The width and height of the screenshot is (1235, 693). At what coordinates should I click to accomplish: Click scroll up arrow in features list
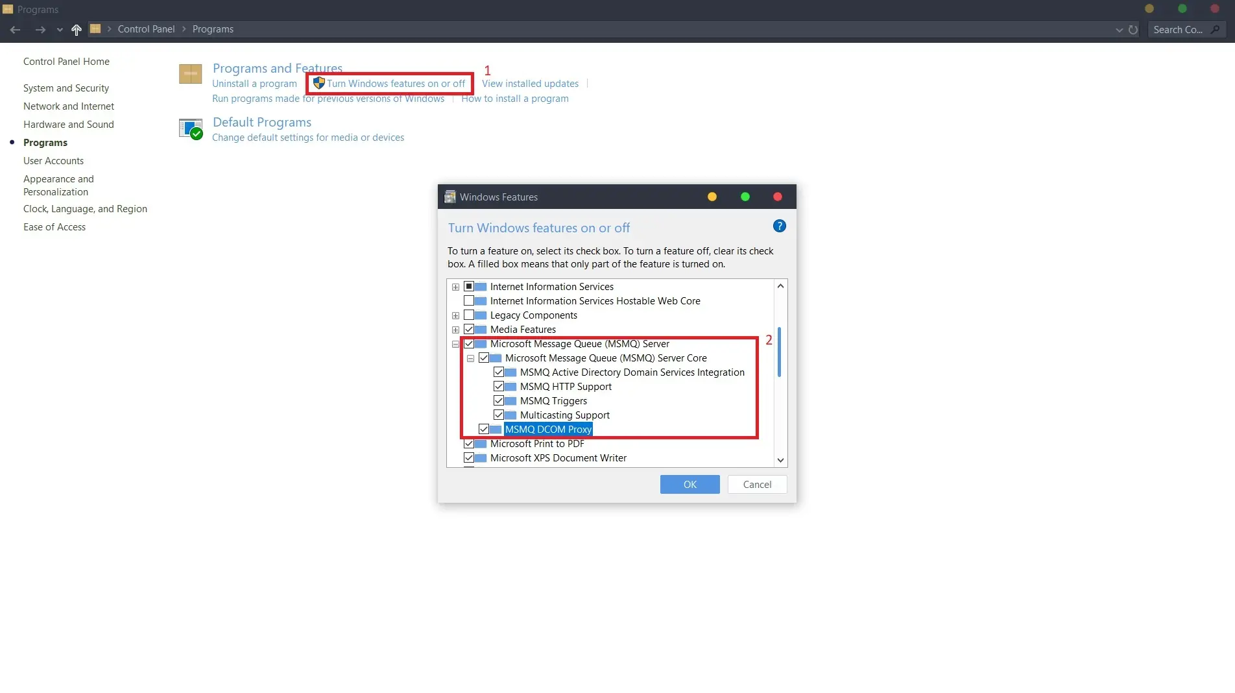[781, 286]
